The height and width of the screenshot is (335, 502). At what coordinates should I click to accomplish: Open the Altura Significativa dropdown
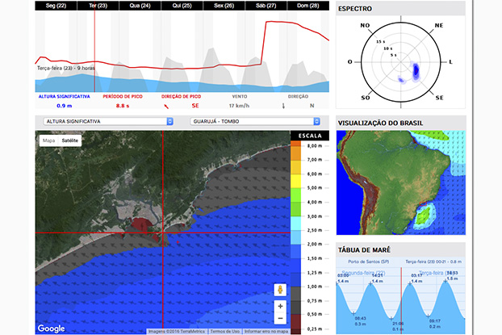click(108, 121)
